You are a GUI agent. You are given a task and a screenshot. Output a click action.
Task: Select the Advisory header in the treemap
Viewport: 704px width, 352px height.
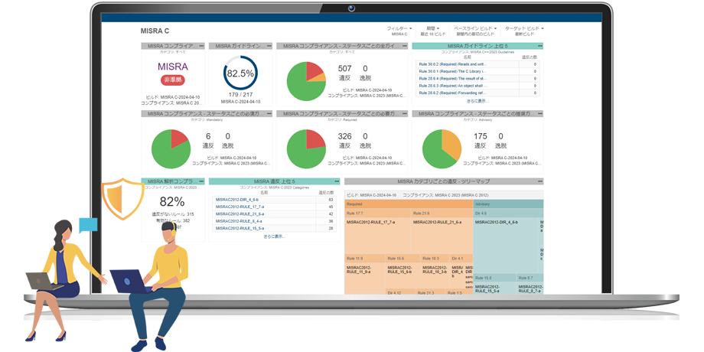pos(508,204)
